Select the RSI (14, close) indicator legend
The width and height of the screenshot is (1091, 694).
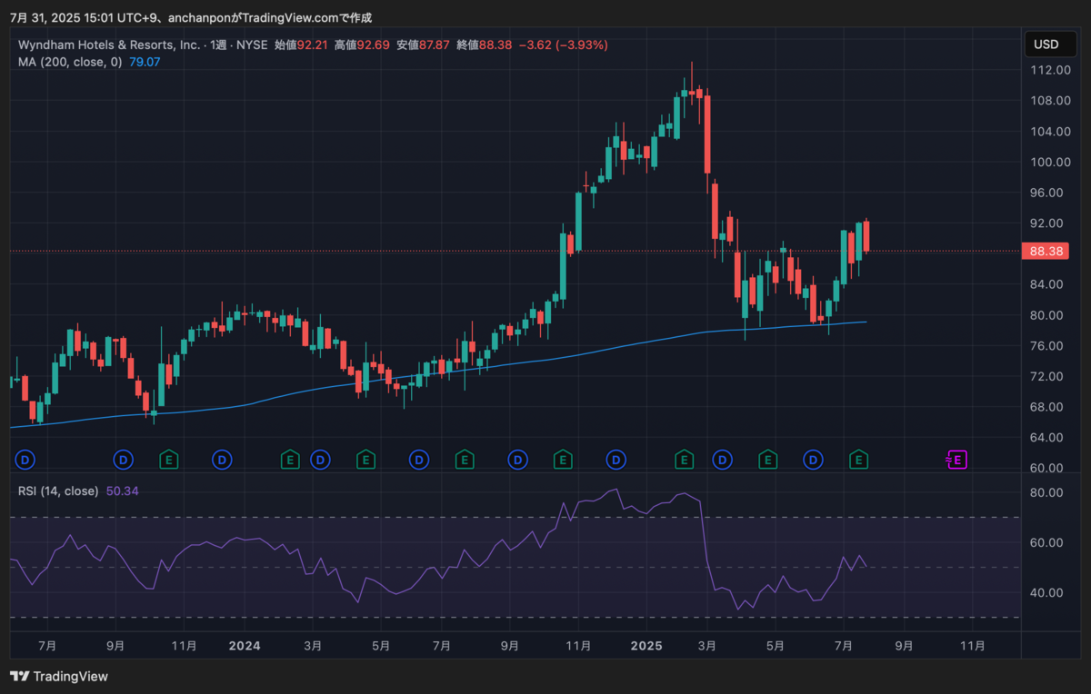point(58,491)
